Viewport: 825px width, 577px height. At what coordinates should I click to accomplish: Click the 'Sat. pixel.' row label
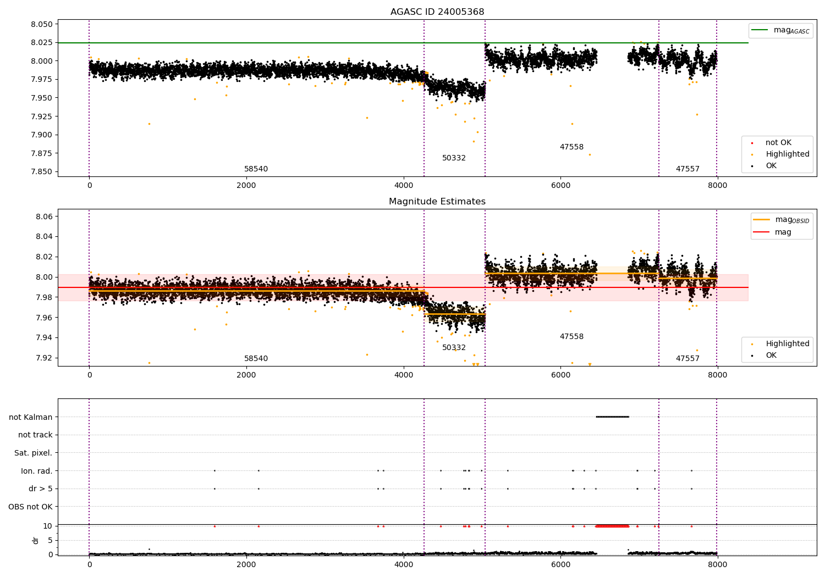pos(34,453)
